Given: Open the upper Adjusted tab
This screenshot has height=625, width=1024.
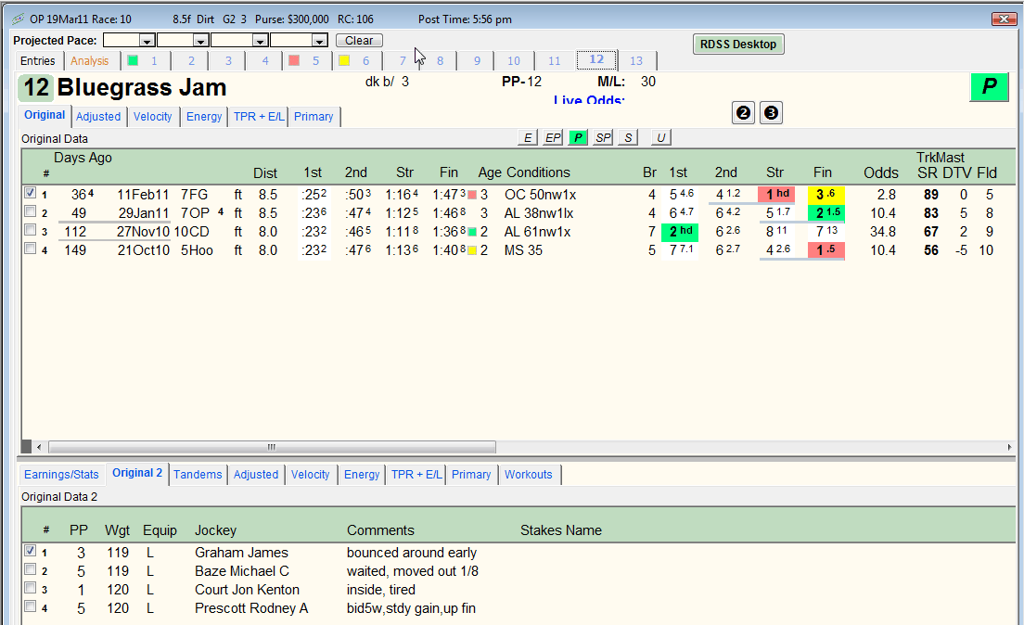Looking at the screenshot, I should coord(98,116).
